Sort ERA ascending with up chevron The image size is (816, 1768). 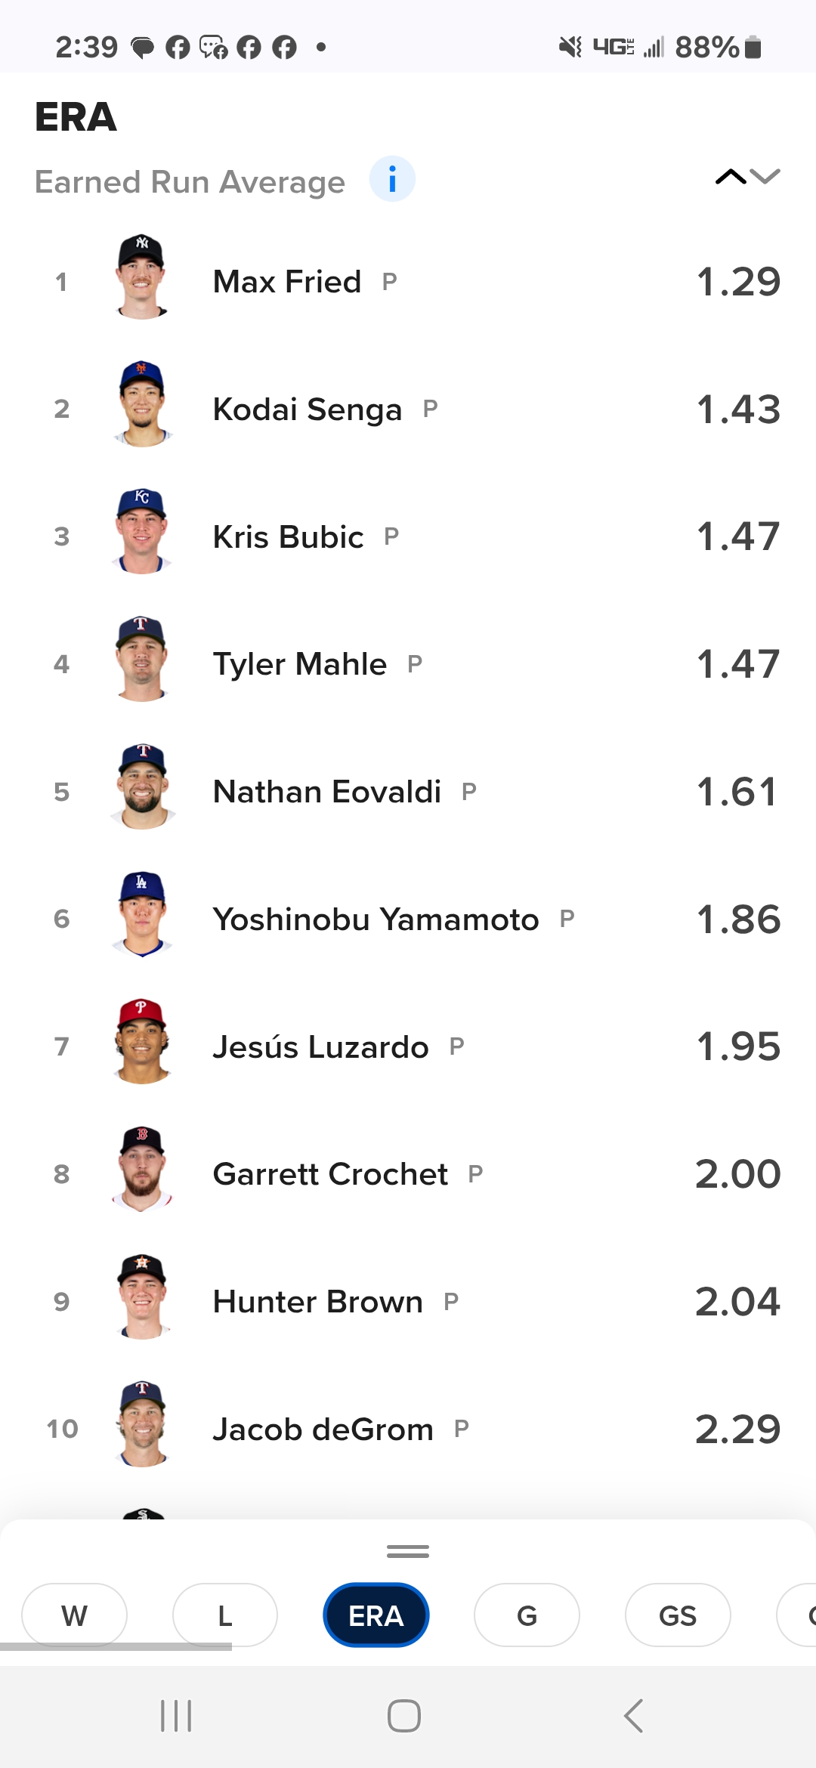coord(731,177)
